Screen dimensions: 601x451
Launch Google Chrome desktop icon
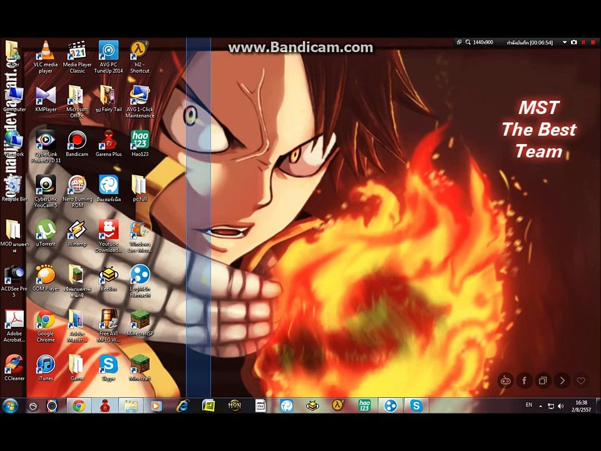pos(46,326)
